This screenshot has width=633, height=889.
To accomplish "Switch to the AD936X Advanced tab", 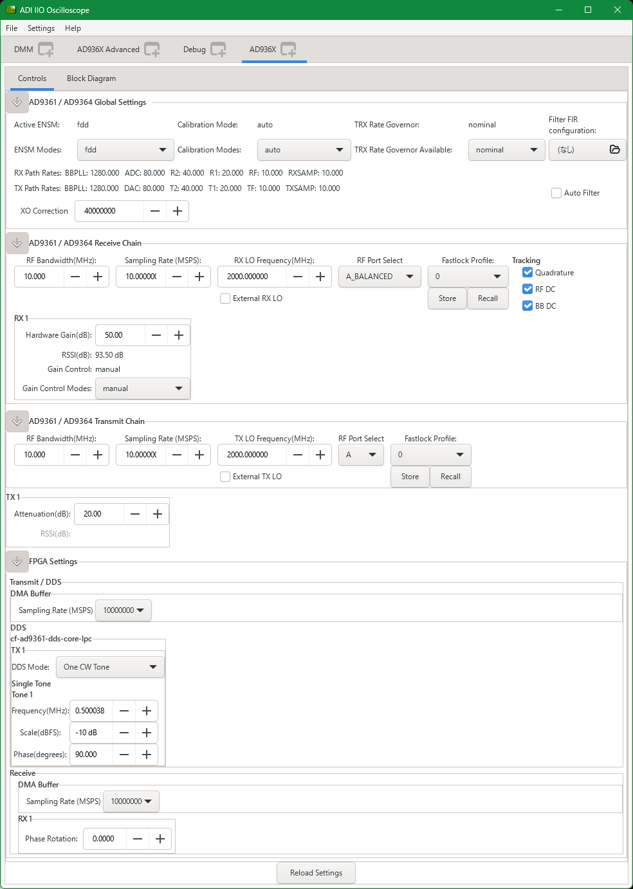I will click(108, 50).
